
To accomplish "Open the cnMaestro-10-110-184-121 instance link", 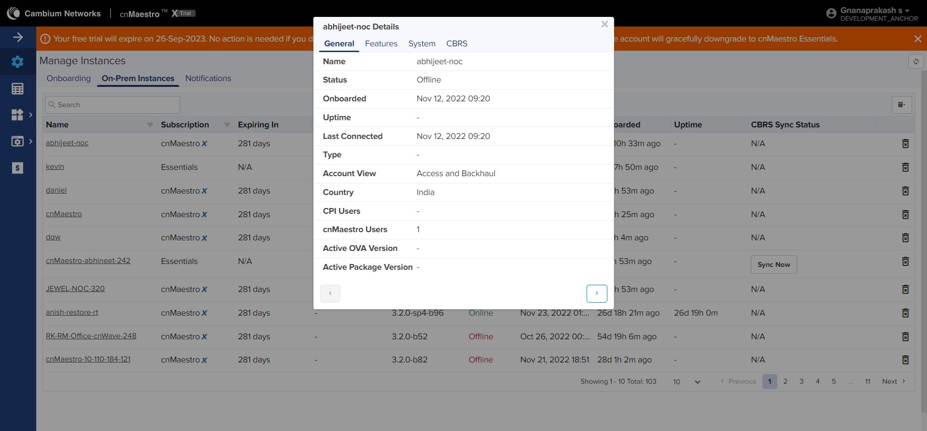I will coord(88,359).
